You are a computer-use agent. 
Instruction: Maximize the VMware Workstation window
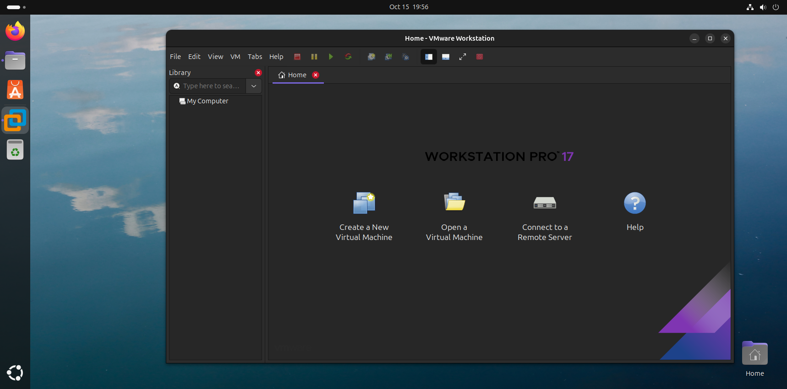pyautogui.click(x=710, y=38)
